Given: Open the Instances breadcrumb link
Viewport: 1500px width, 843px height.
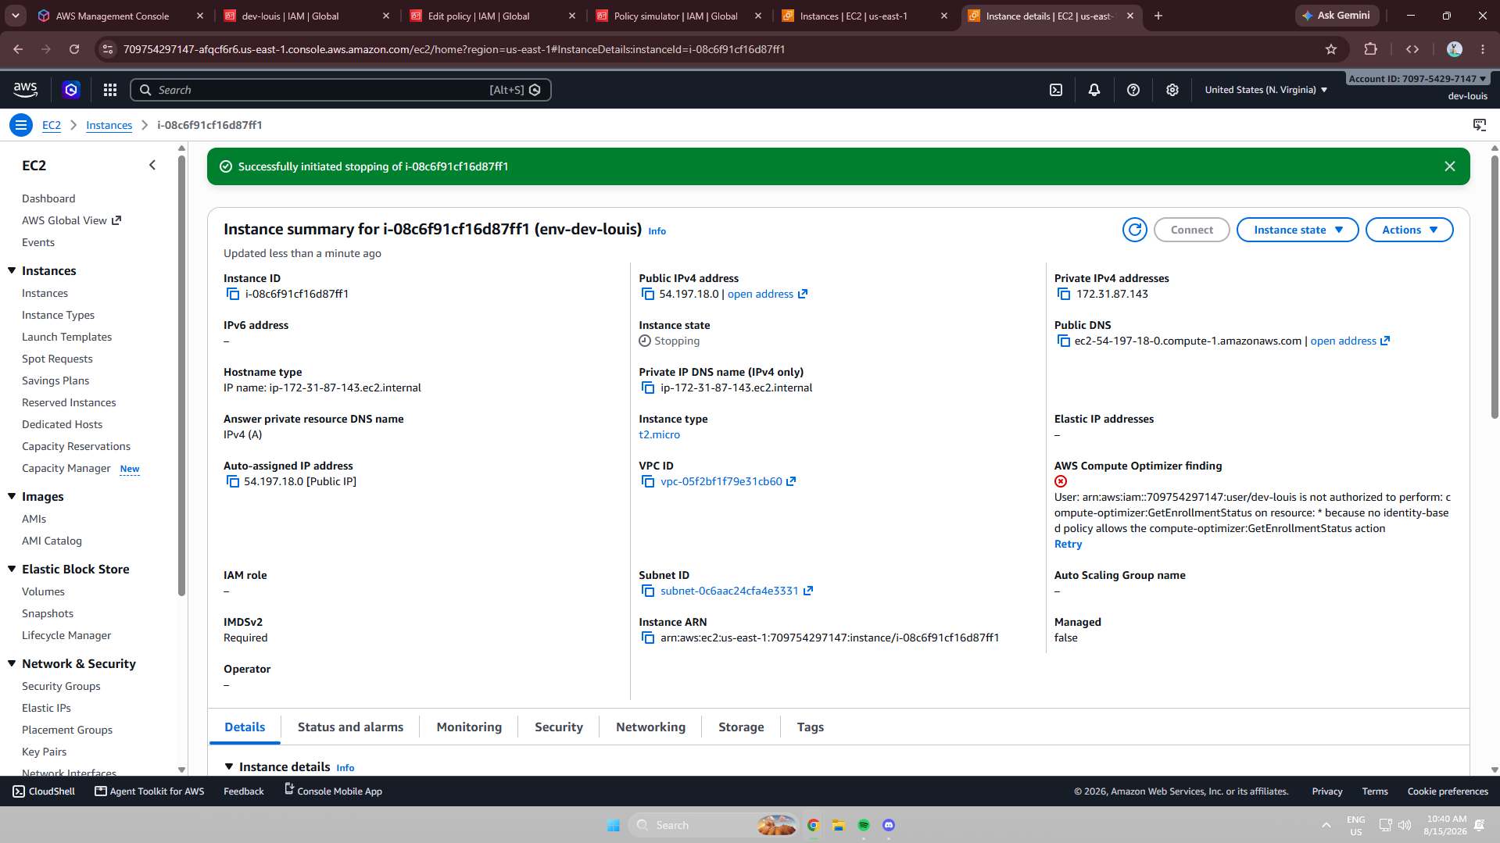Looking at the screenshot, I should (109, 125).
